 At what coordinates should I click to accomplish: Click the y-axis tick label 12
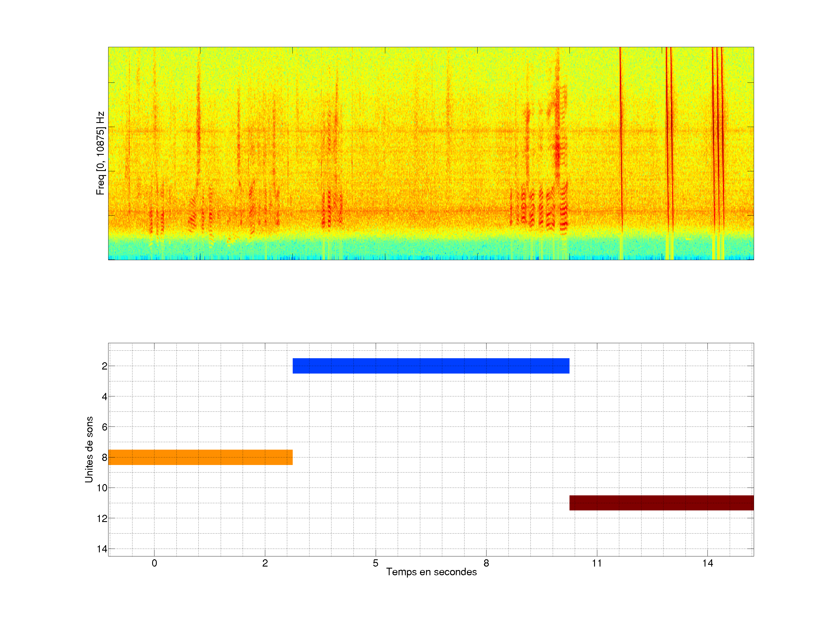102,519
